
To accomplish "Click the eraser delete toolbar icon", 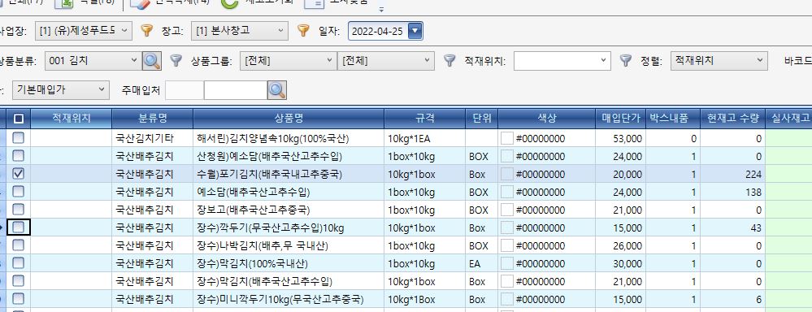I will (x=139, y=3).
